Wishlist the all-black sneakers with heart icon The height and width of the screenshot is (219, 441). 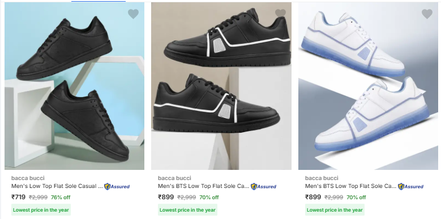coord(133,14)
